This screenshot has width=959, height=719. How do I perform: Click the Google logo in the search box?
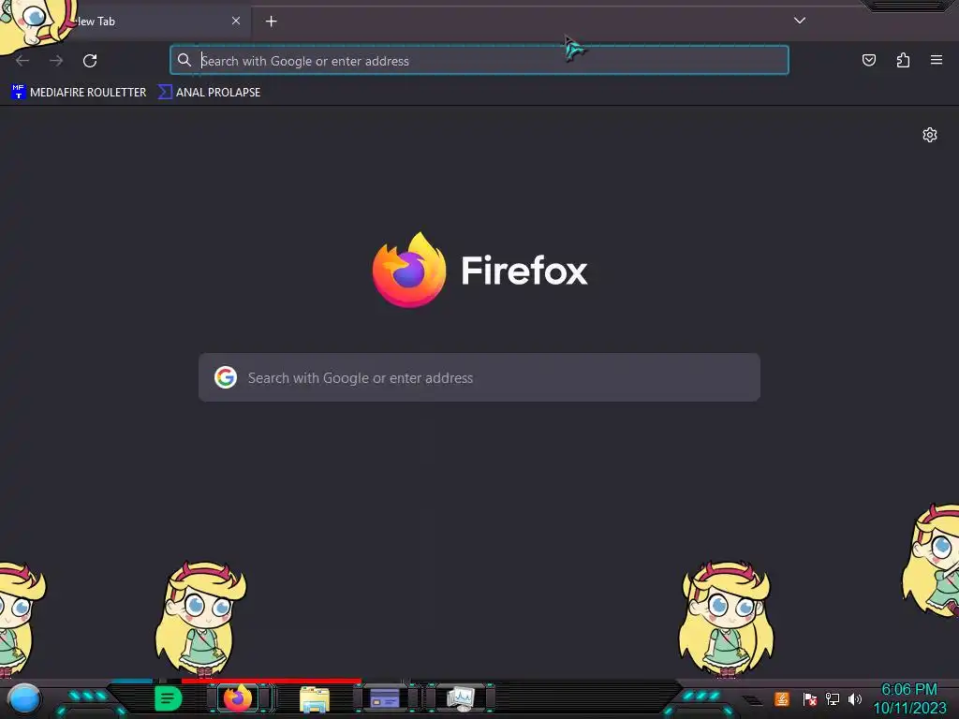[x=226, y=377]
